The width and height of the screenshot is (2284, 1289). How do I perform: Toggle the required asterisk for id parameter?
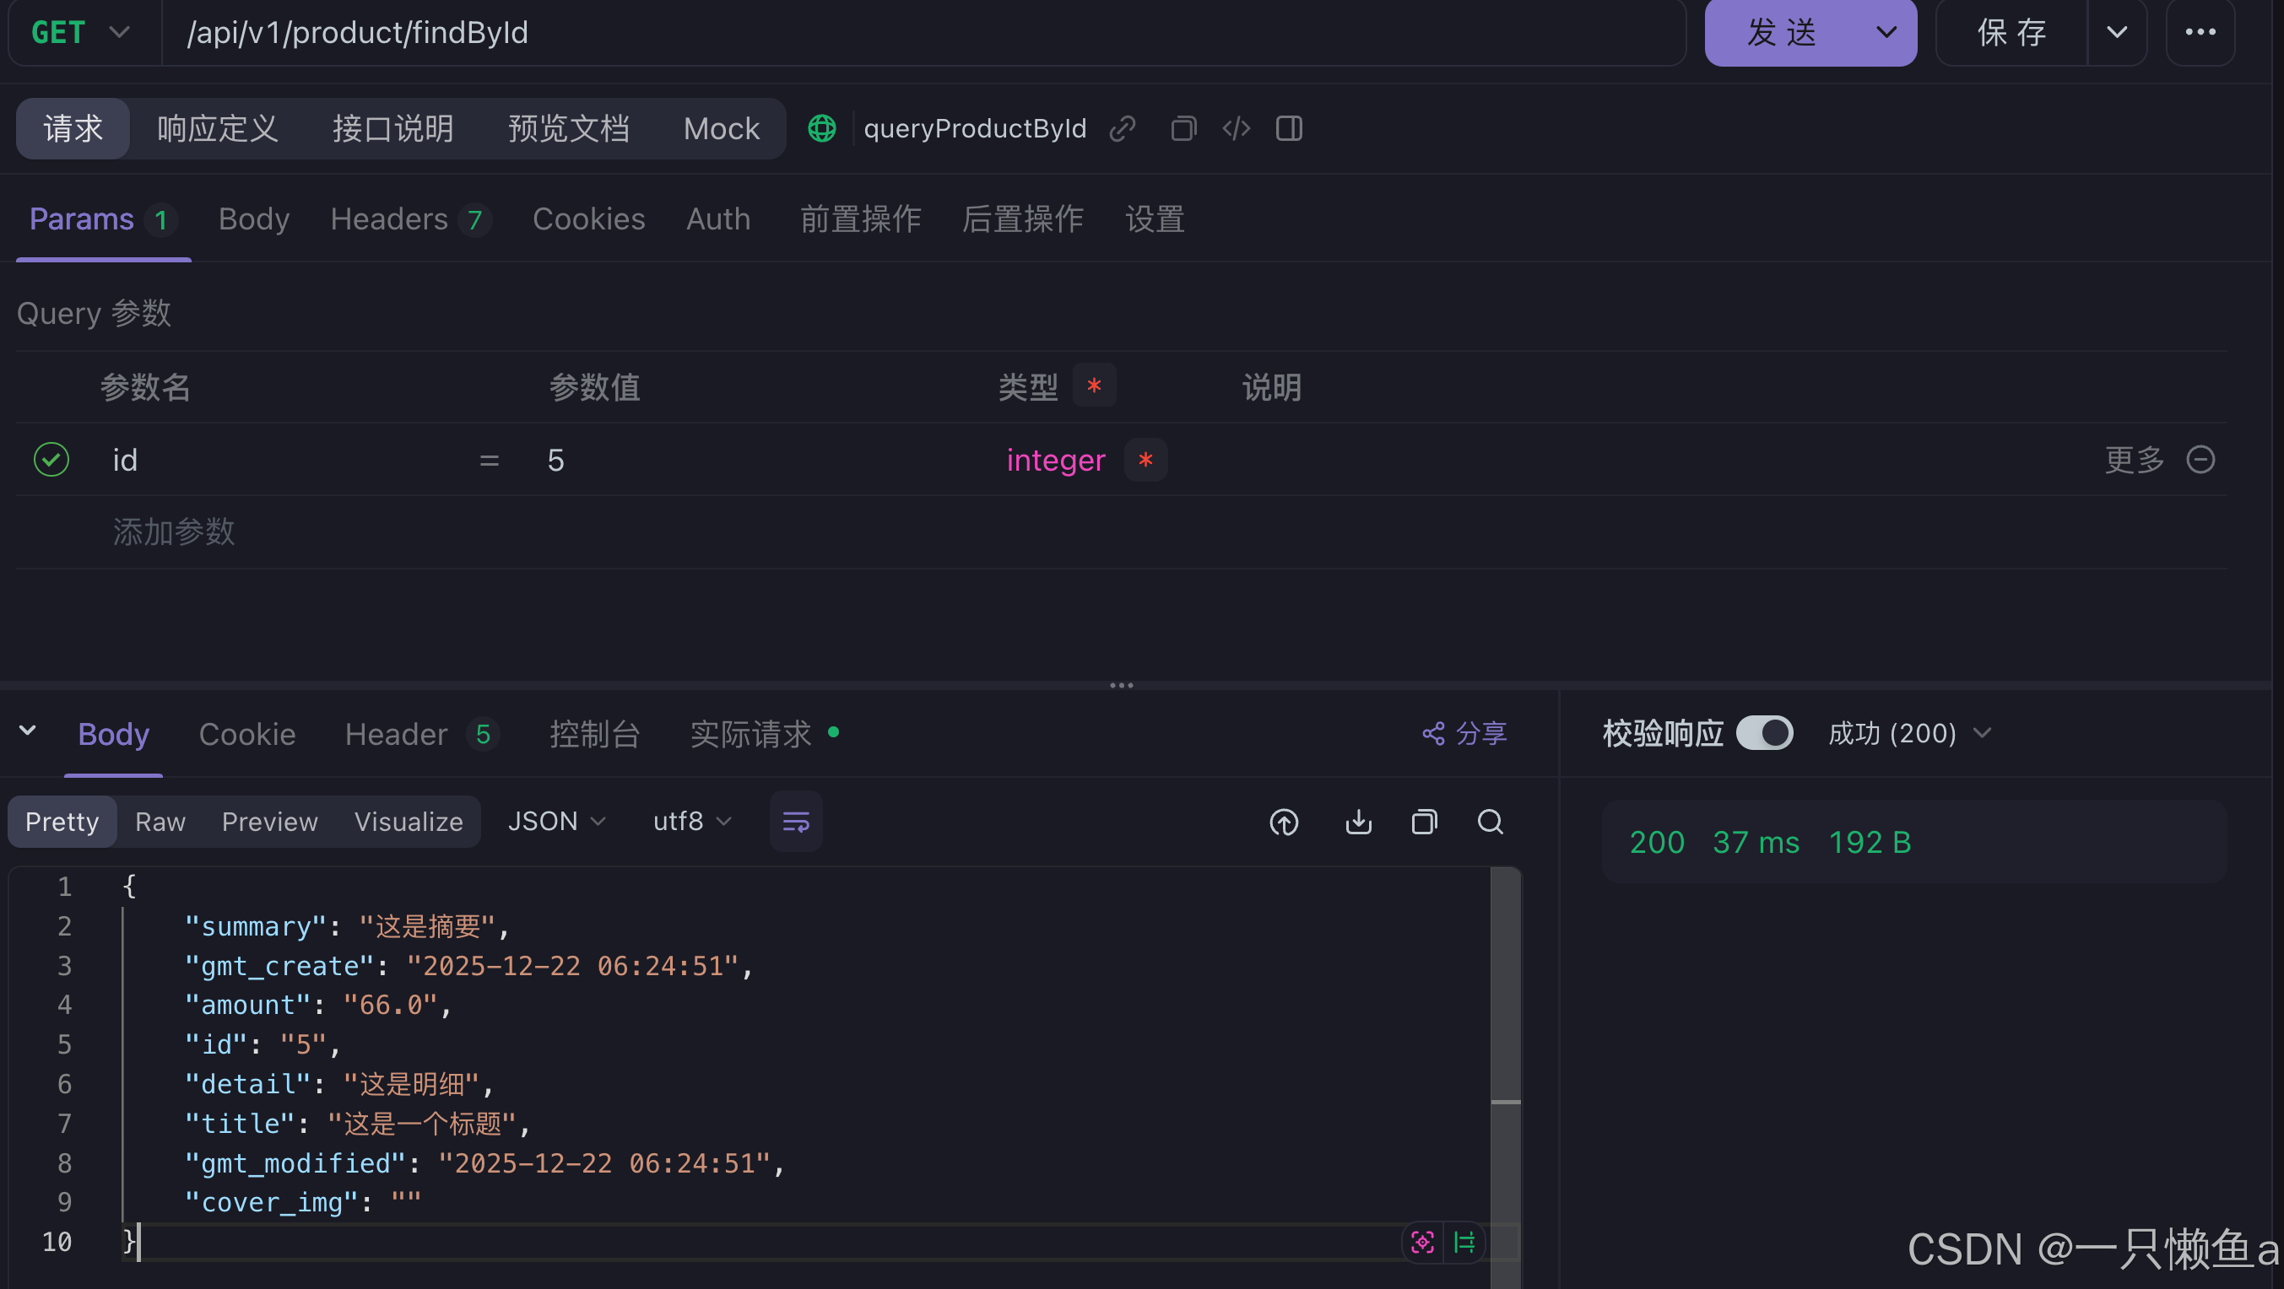pyautogui.click(x=1145, y=460)
